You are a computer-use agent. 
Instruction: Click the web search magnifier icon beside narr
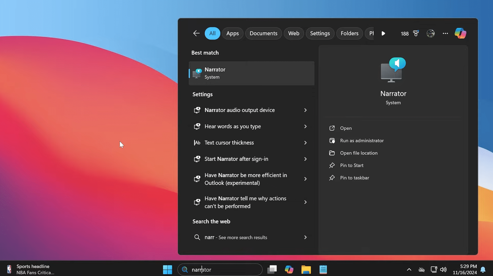point(197,237)
